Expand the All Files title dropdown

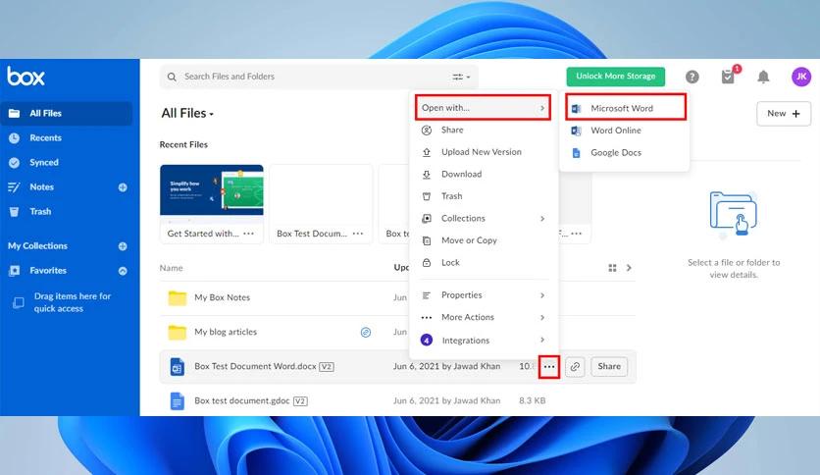187,113
